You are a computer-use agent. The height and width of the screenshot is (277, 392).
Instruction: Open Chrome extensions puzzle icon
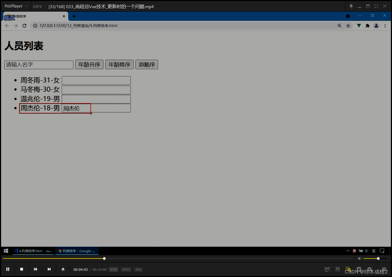tap(368, 26)
